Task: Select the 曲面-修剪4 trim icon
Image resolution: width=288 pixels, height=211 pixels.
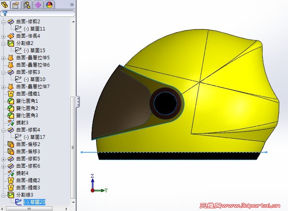Action: click(x=11, y=130)
